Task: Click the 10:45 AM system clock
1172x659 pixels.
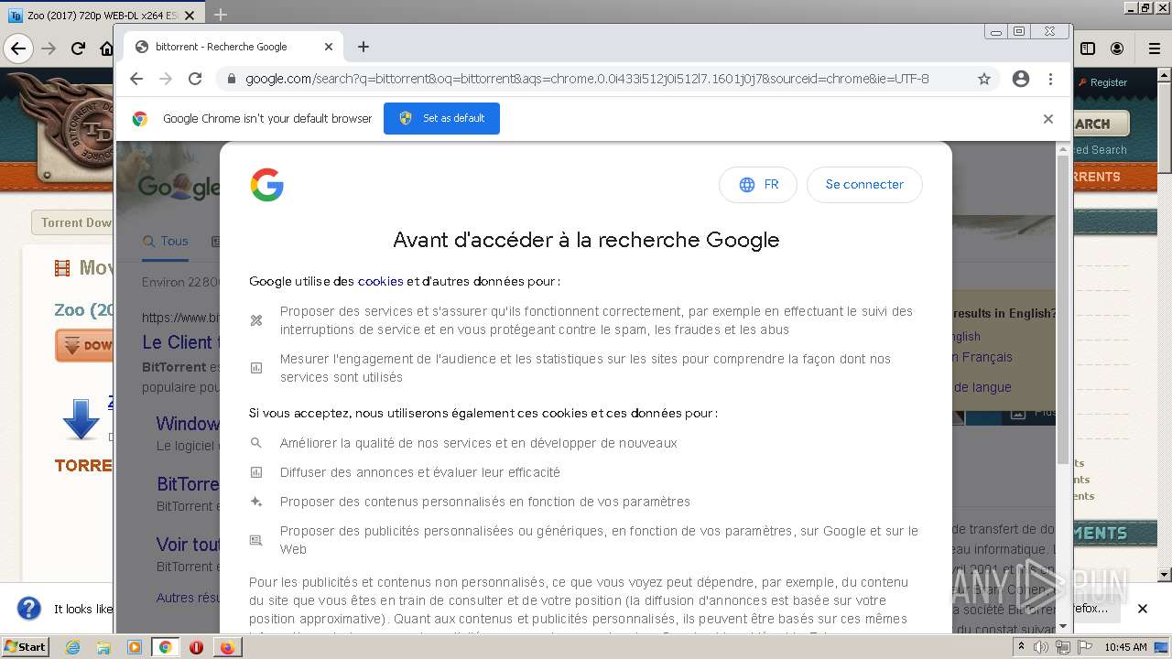Action: point(1125,647)
